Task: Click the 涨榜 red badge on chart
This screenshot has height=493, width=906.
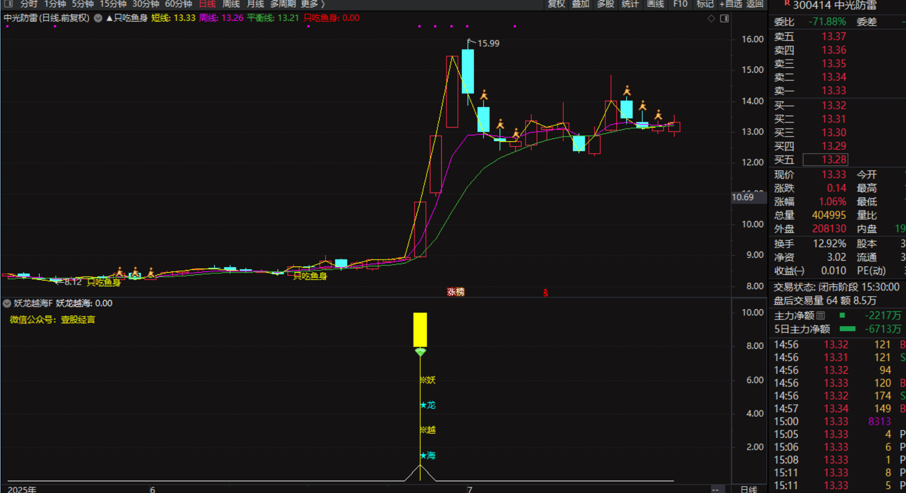Action: [456, 292]
